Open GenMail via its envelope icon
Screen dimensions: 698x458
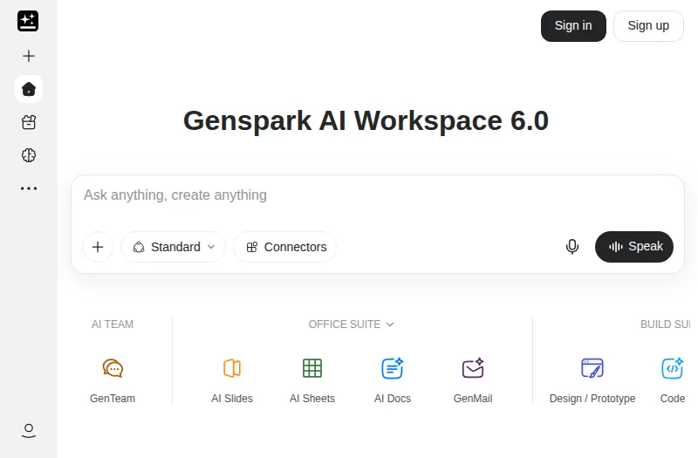(x=473, y=368)
